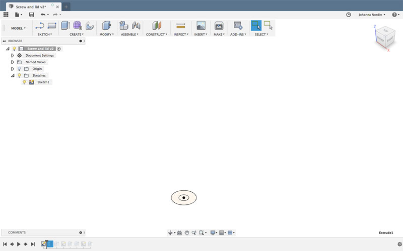Open Display Settings monitor dropdown
This screenshot has height=251, width=403.
point(214,232)
